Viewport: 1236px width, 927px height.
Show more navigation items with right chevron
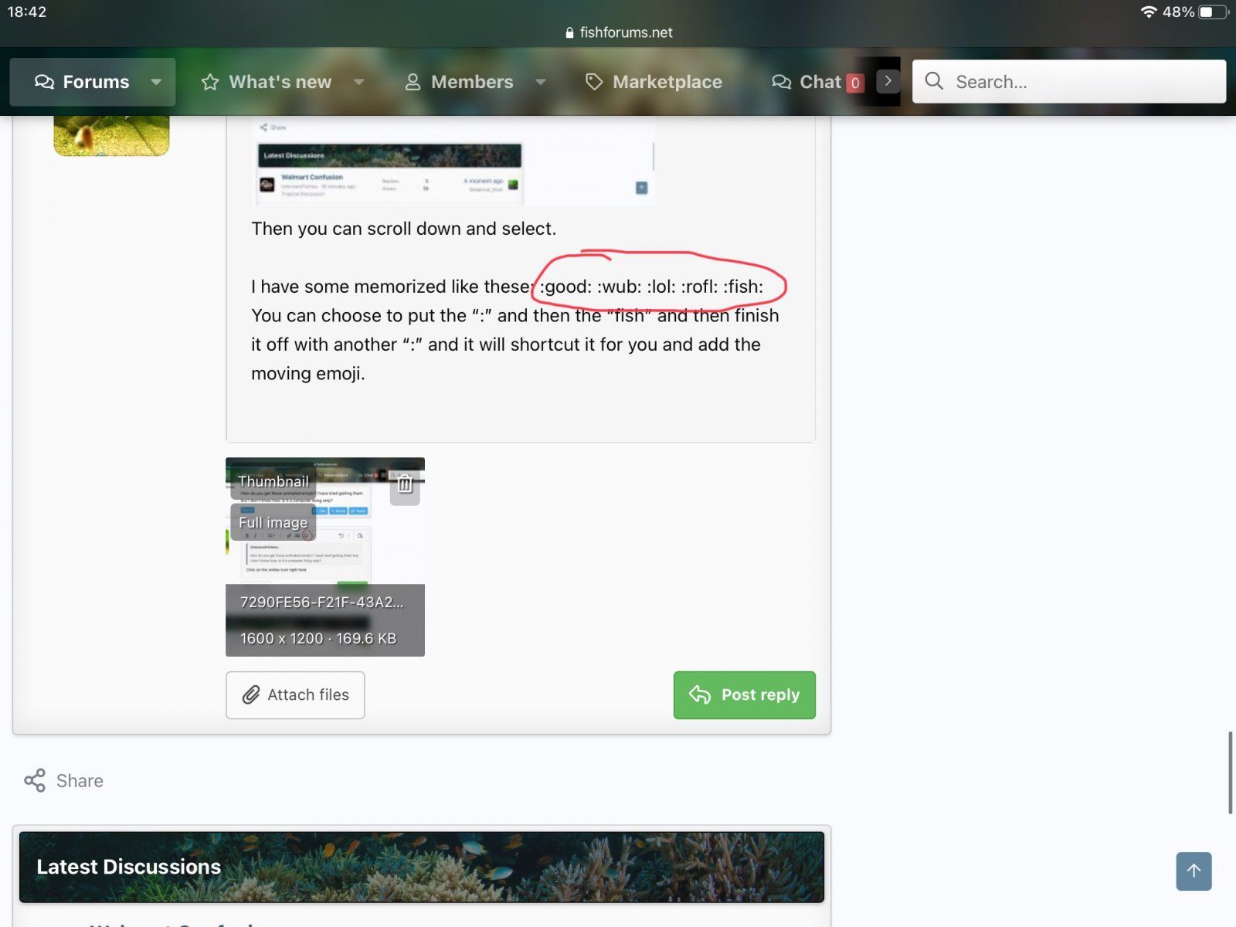point(888,81)
